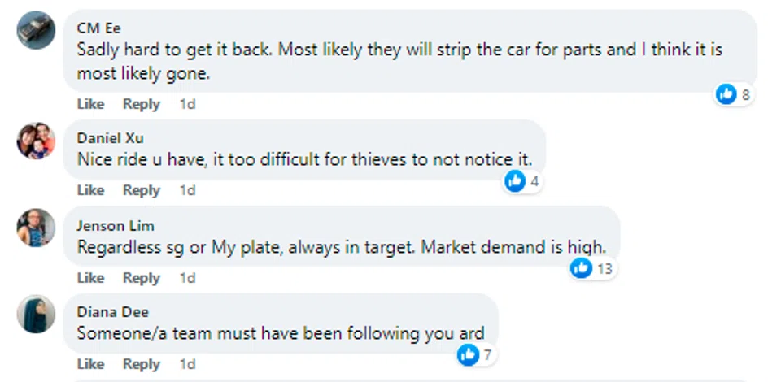The image size is (781, 382).
Task: Like Jenson Lim's comment
Action: click(90, 278)
